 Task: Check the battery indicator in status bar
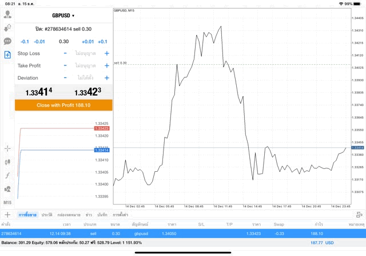point(357,4)
